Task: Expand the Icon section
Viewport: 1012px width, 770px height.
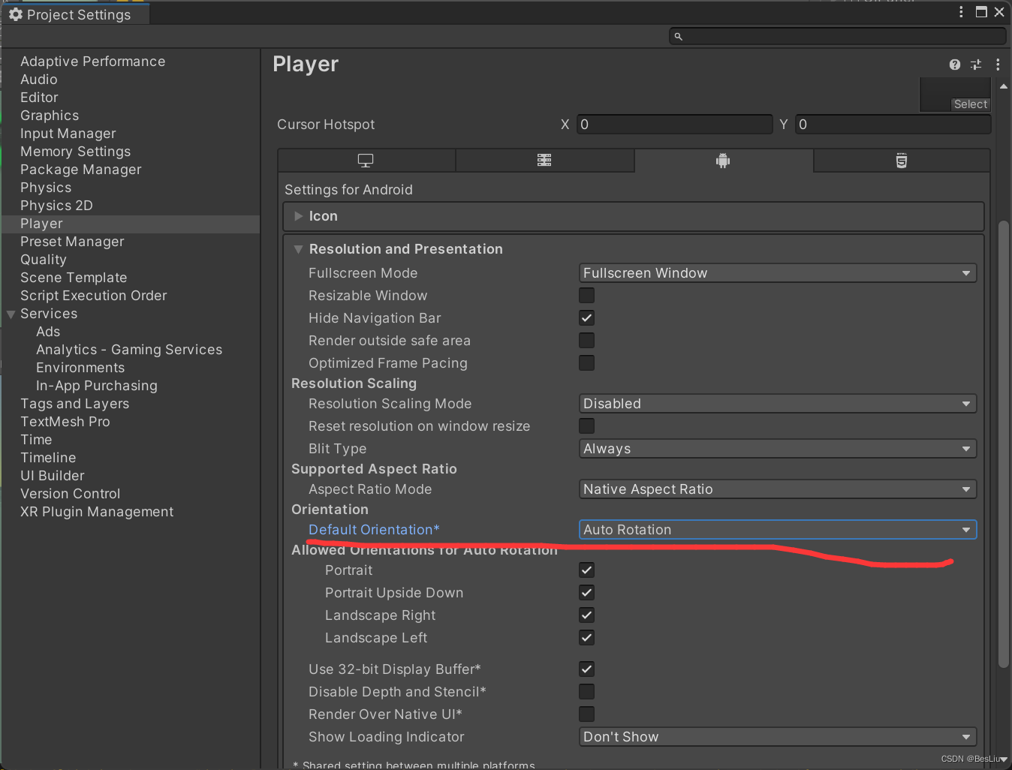Action: [299, 215]
